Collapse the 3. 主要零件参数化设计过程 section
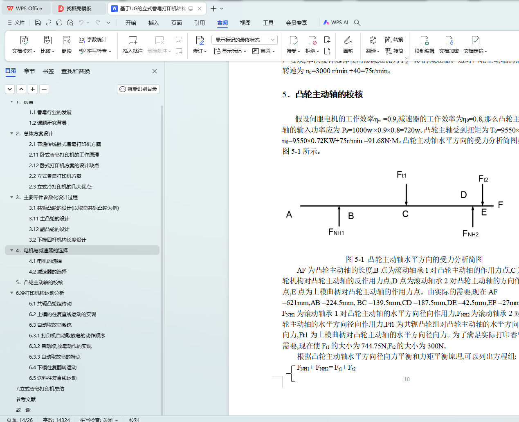The height and width of the screenshot is (422, 519). click(11, 197)
